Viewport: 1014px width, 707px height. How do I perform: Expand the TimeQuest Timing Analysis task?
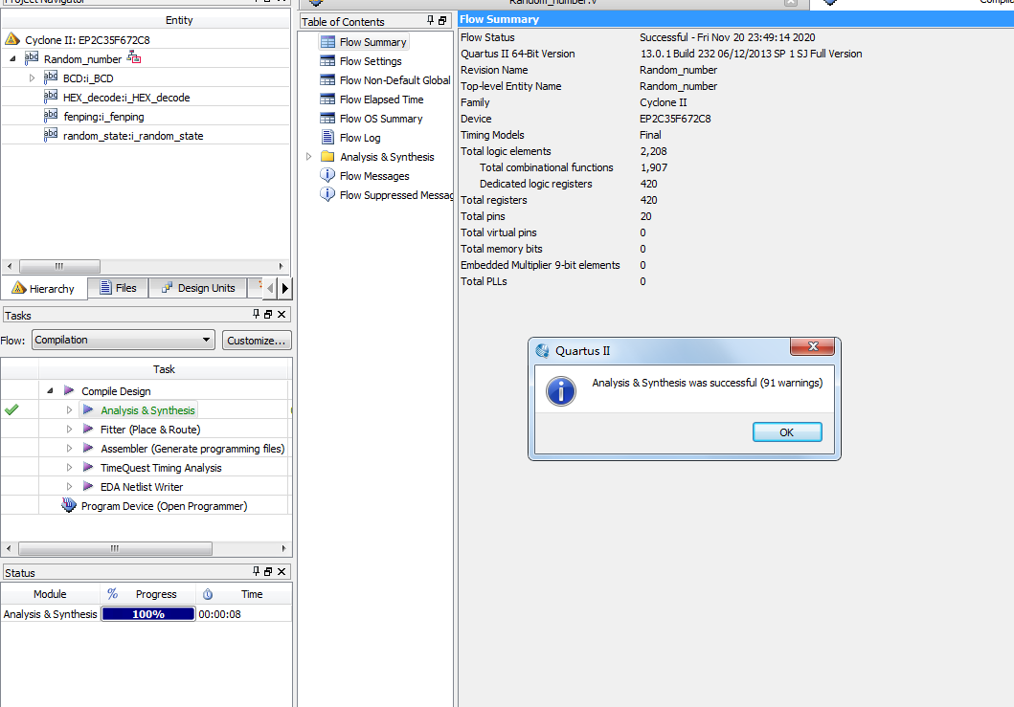69,467
